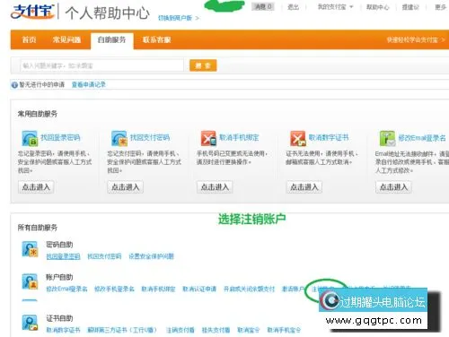Click 点击进入 under 取消手机绑定

215,187
